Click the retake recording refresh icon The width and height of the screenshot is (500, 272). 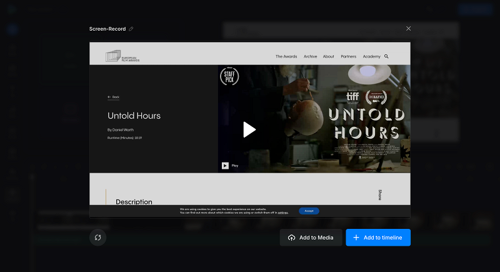click(x=98, y=238)
